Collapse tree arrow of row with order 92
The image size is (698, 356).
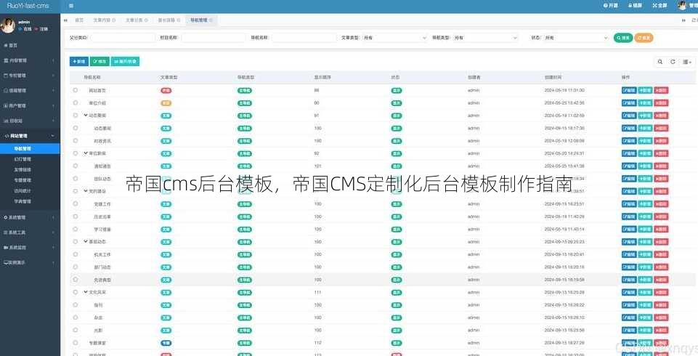(x=86, y=153)
